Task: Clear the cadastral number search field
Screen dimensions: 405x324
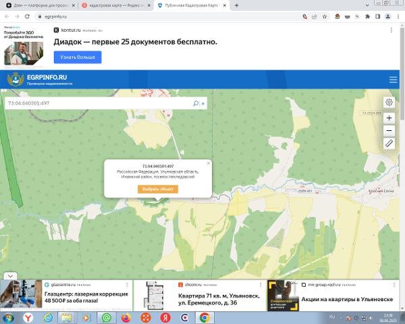Action: coord(203,103)
